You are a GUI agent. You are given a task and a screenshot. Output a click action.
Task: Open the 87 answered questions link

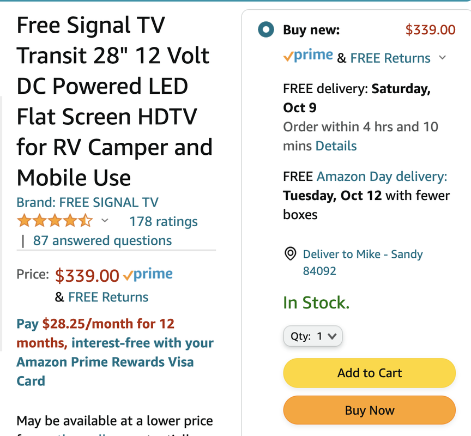pyautogui.click(x=102, y=241)
